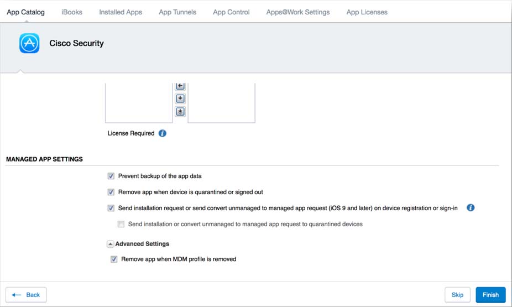Viewport: 512px width, 307px height.
Task: Uncheck Remove app when MDM profile is removed
Action: [x=114, y=259]
